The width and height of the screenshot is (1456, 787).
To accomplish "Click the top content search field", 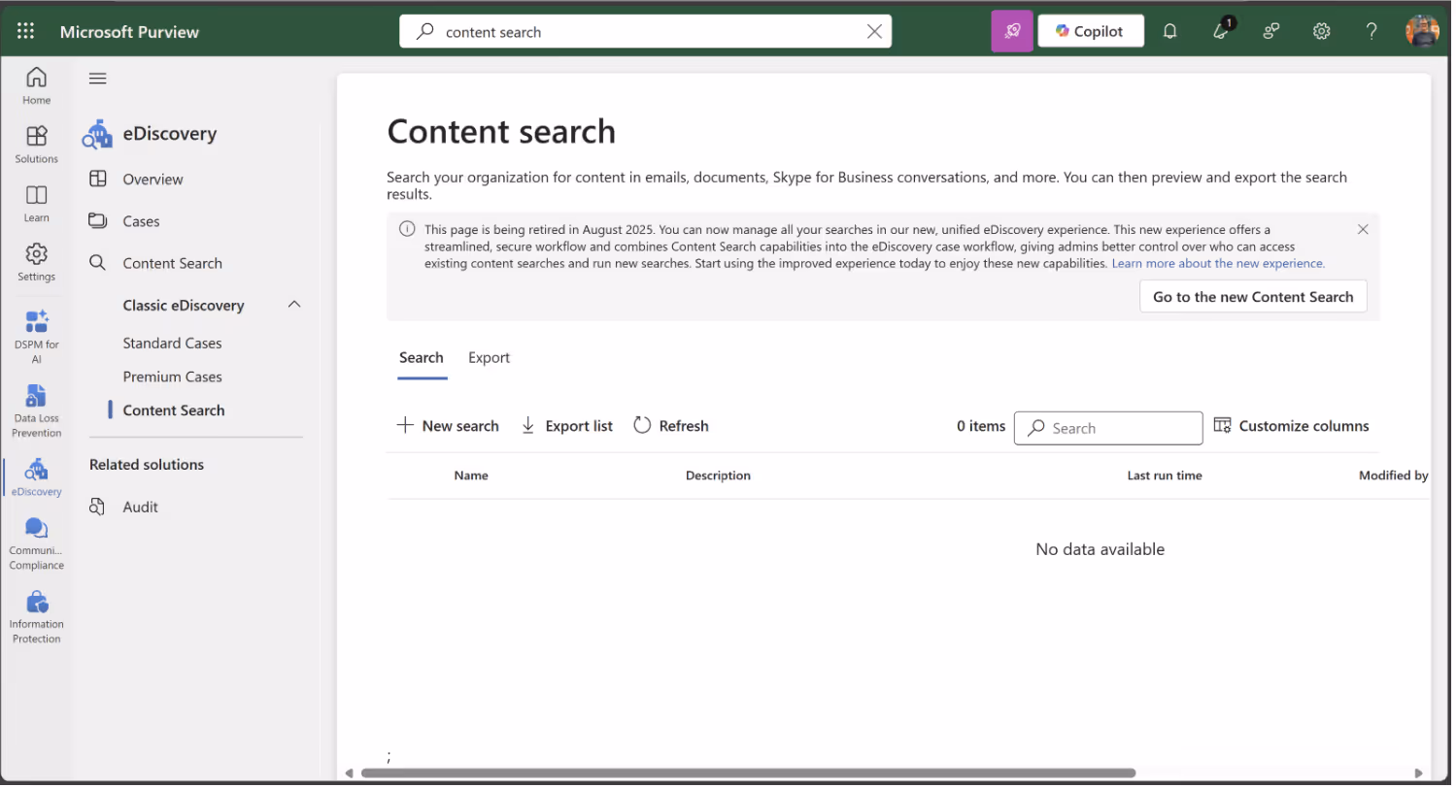I will [x=645, y=31].
